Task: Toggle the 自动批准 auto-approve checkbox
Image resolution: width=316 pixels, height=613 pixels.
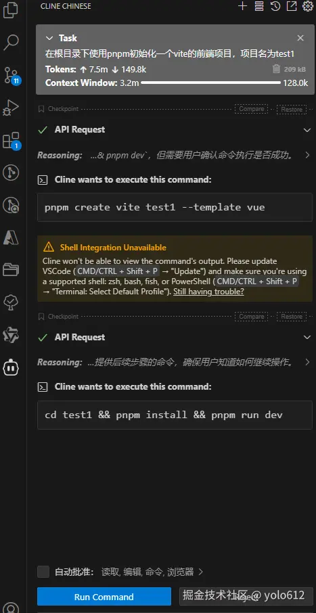Action: [43, 572]
